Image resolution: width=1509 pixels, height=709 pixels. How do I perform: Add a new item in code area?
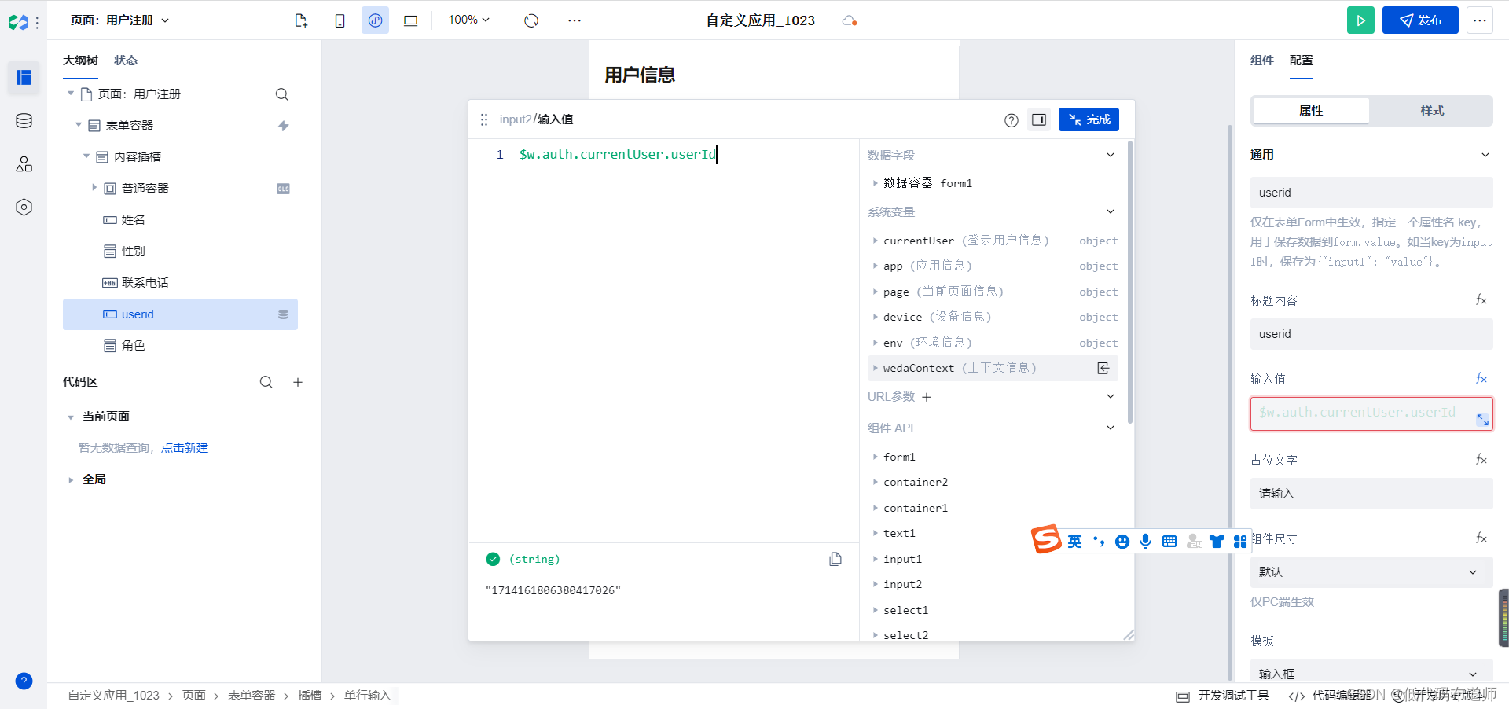[x=298, y=382]
